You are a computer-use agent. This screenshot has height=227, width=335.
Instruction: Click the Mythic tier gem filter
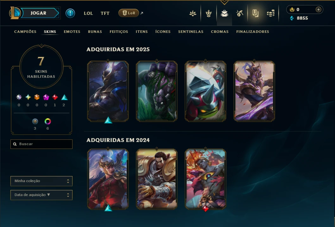point(46,97)
